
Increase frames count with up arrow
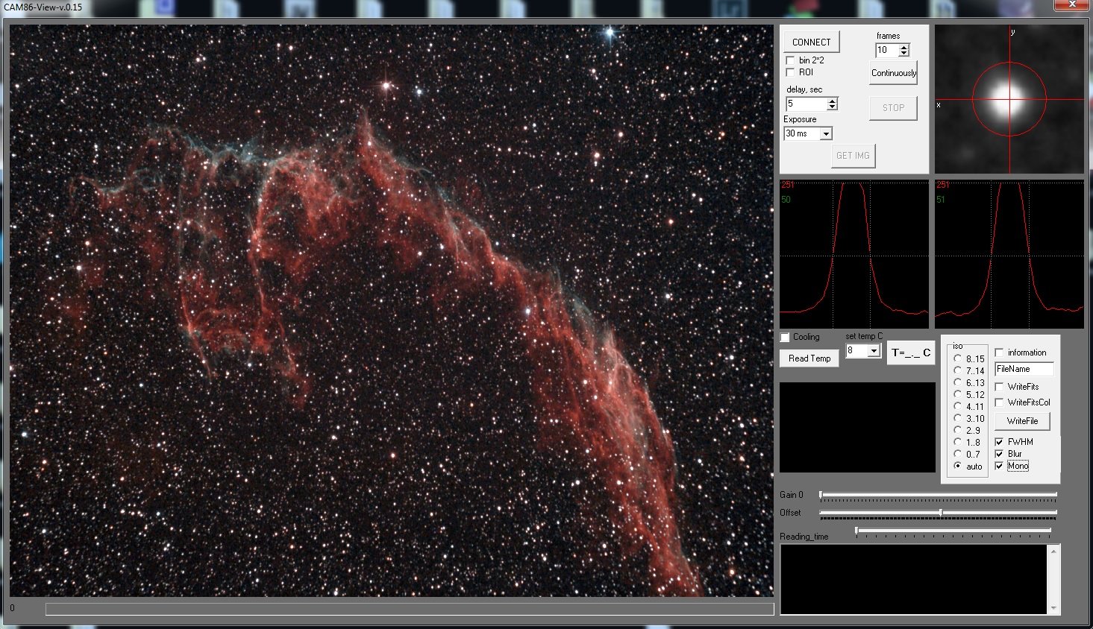pyautogui.click(x=904, y=48)
